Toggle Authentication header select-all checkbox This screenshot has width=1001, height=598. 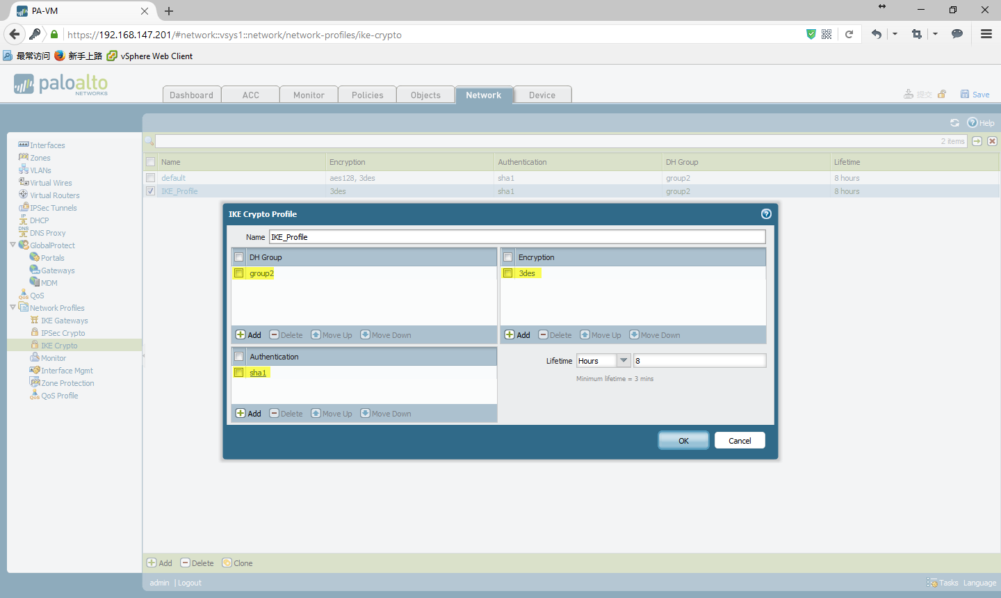click(x=239, y=357)
